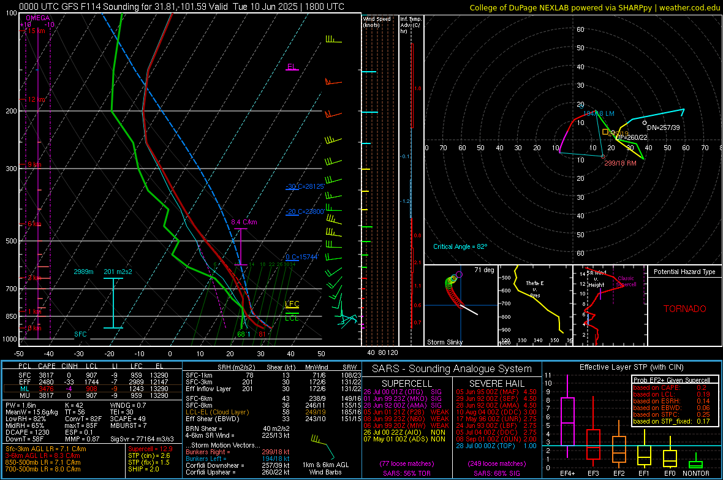Click the -30 C=28125' height label
The image size is (723, 480).
click(x=305, y=186)
